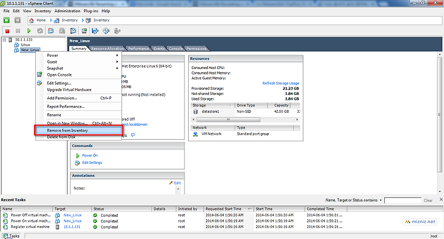The width and height of the screenshot is (444, 239).
Task: Switch to the Resource Allocation tab
Action: tap(107, 49)
